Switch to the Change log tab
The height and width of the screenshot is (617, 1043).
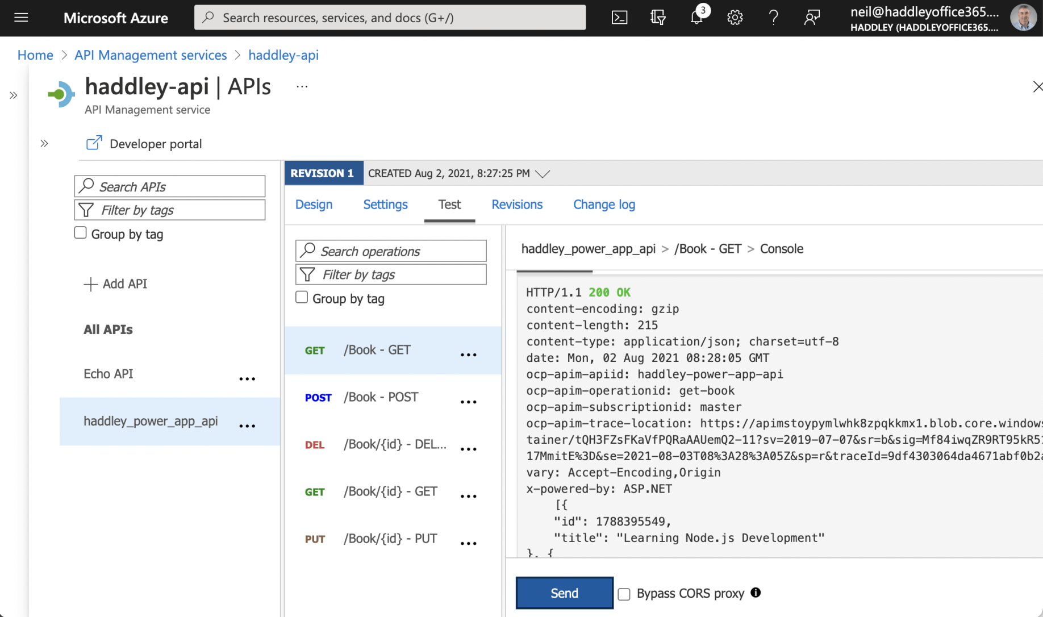(x=603, y=205)
